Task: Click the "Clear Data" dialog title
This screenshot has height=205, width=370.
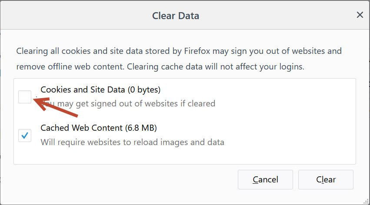Action: [175, 16]
